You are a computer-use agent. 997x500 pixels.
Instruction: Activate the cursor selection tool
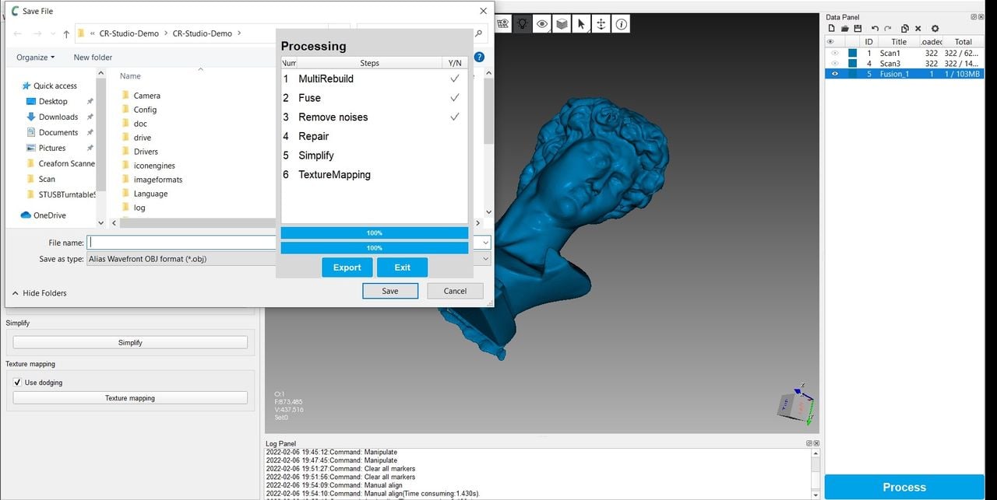(581, 24)
